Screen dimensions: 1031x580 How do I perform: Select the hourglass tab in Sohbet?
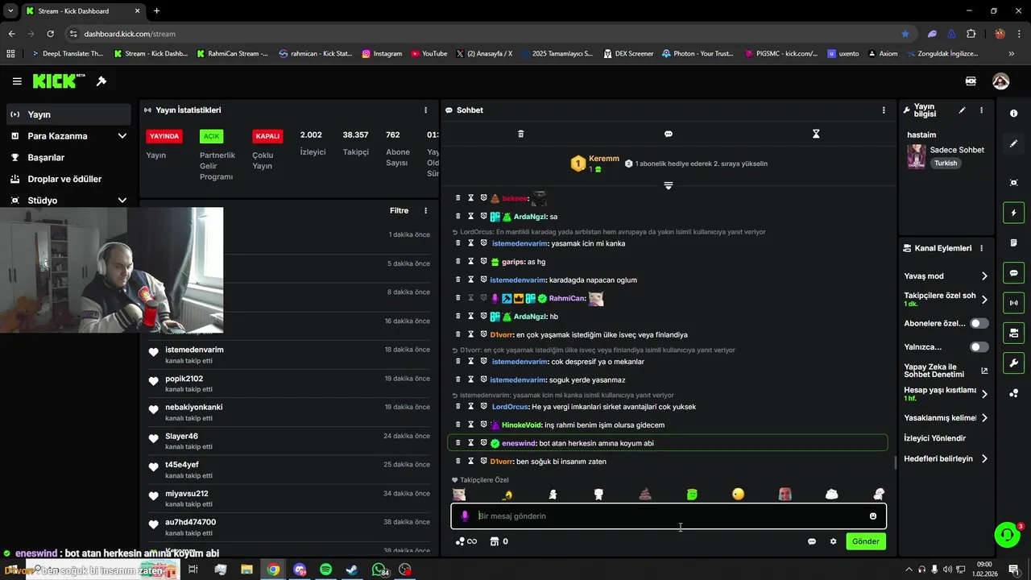816,134
